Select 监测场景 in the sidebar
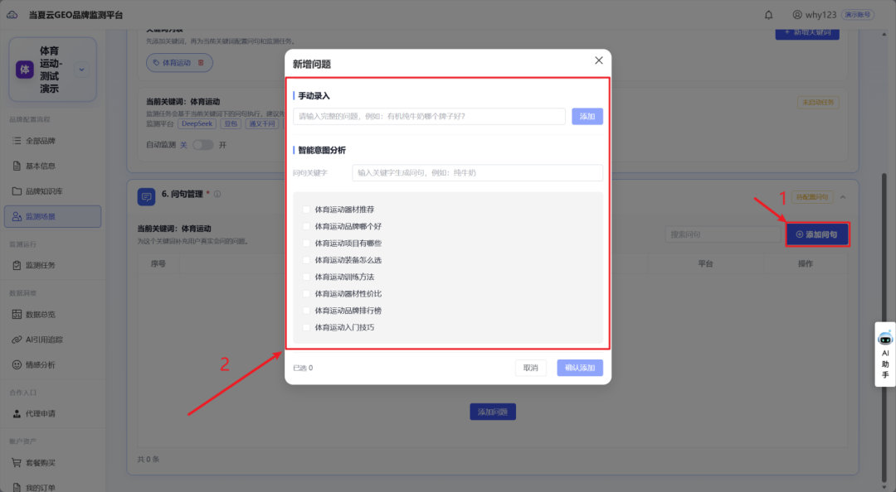This screenshot has height=492, width=896. pos(52,216)
